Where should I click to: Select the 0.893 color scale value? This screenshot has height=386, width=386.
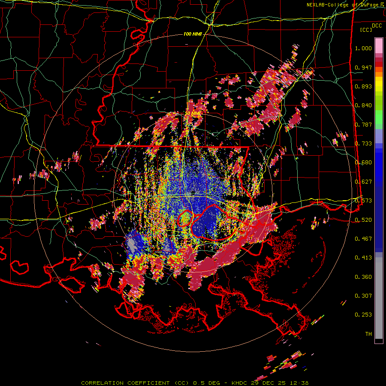(363, 86)
